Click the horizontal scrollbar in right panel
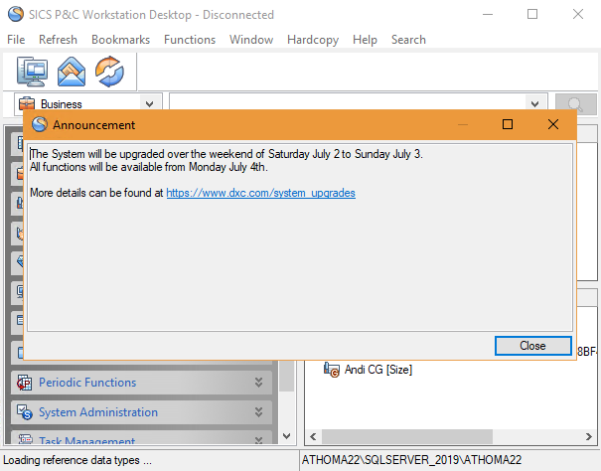 pos(447,437)
